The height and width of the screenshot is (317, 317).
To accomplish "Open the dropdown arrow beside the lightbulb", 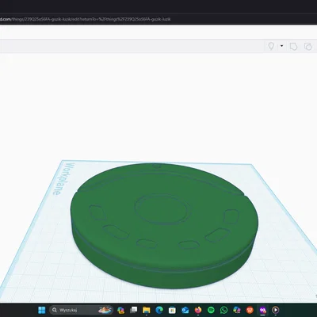I will [x=282, y=46].
